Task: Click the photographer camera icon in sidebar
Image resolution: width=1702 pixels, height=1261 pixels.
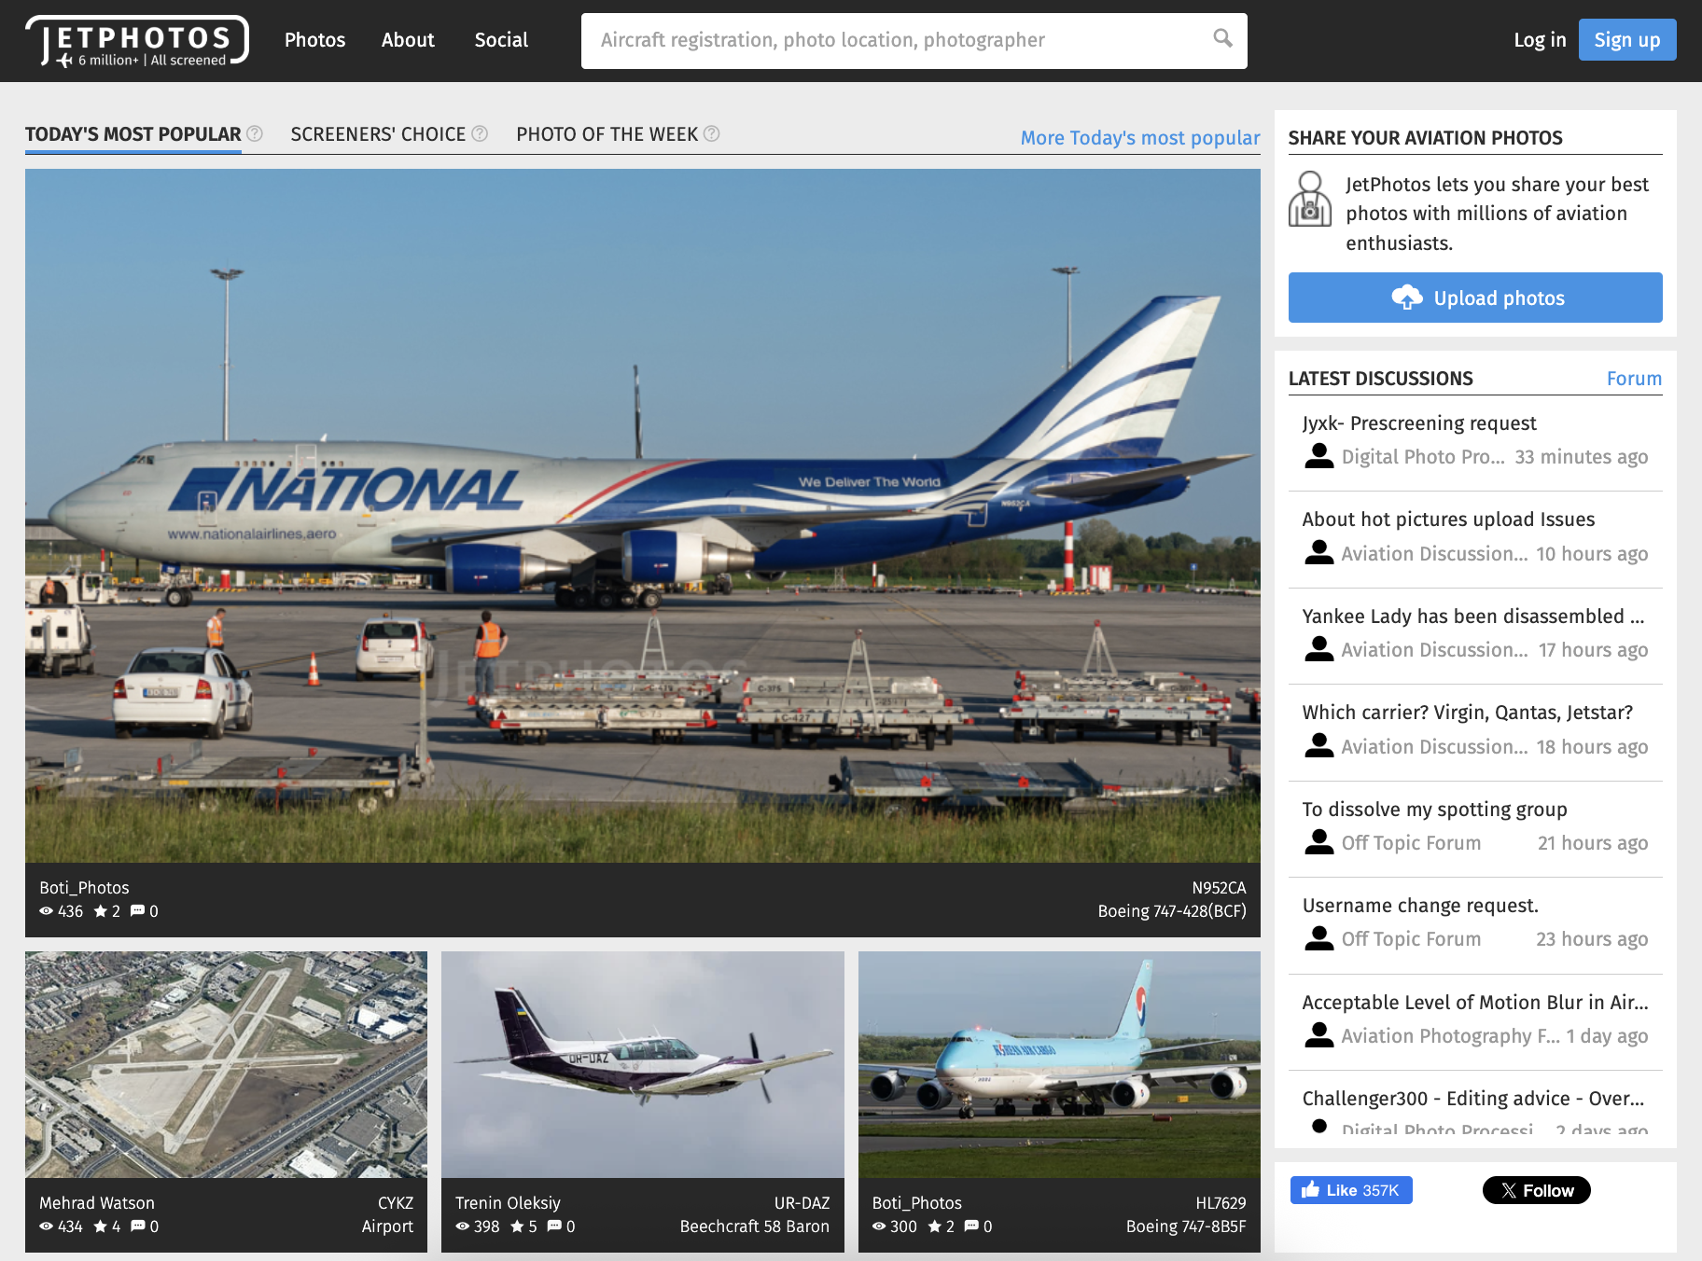Action: pyautogui.click(x=1310, y=200)
